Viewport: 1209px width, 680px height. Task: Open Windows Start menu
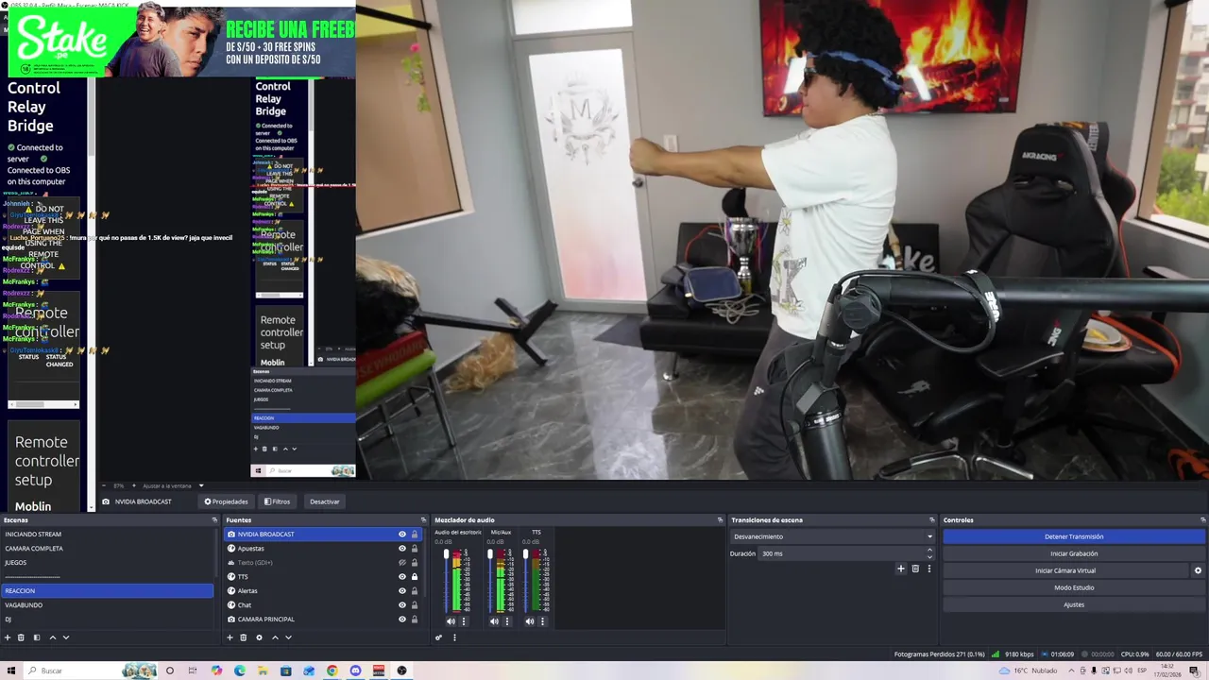[x=11, y=671]
